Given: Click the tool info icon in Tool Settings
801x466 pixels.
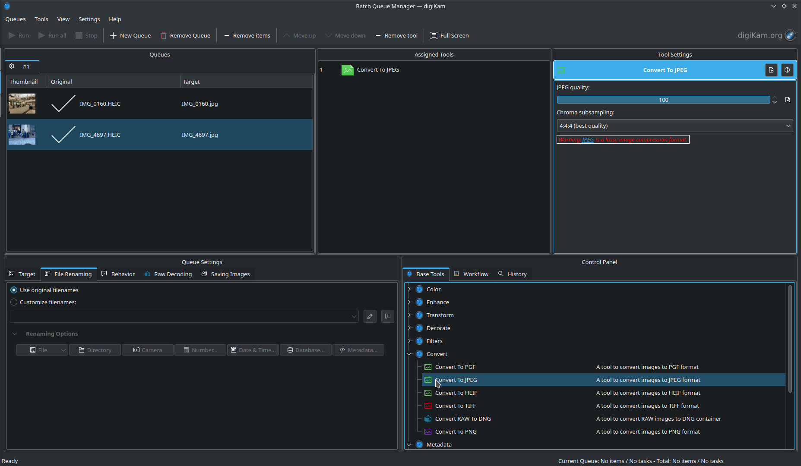Looking at the screenshot, I should [x=786, y=70].
